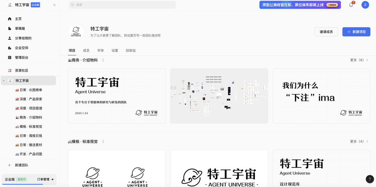This screenshot has height=187, width=376.
Task: Open more options for 模板·标准视觉
Action: [103, 141]
